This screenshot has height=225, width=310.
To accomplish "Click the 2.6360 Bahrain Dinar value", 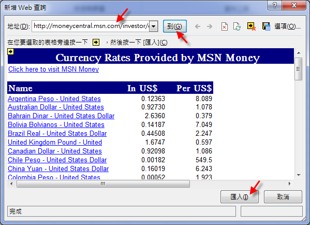I will click(155, 116).
